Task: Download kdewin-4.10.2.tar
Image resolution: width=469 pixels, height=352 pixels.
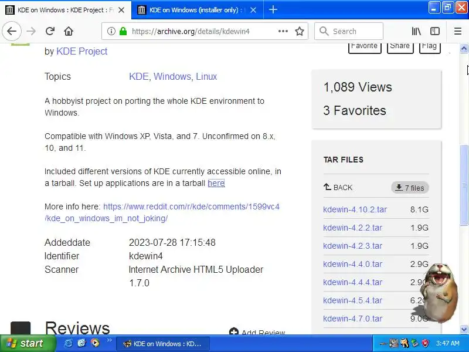Action: pyautogui.click(x=355, y=209)
